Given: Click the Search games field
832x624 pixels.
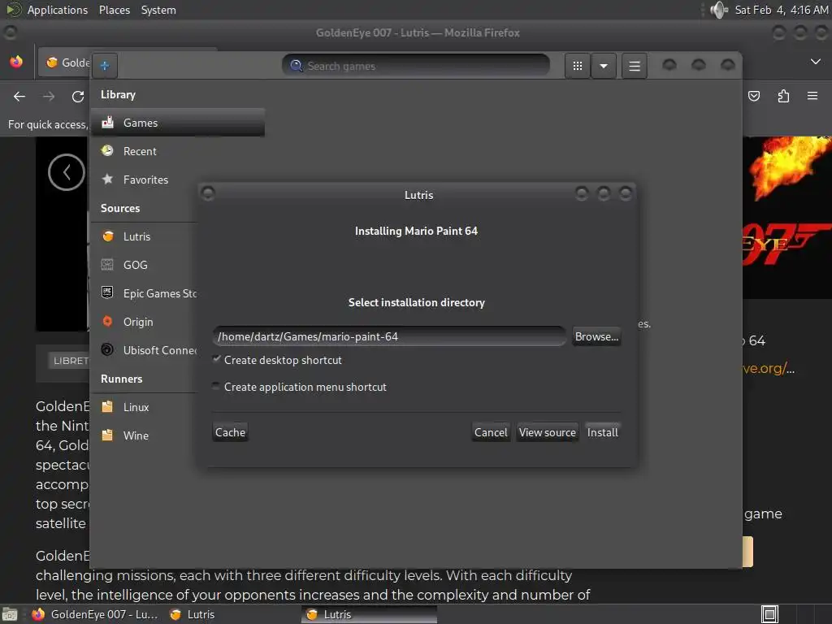Looking at the screenshot, I should pos(415,66).
